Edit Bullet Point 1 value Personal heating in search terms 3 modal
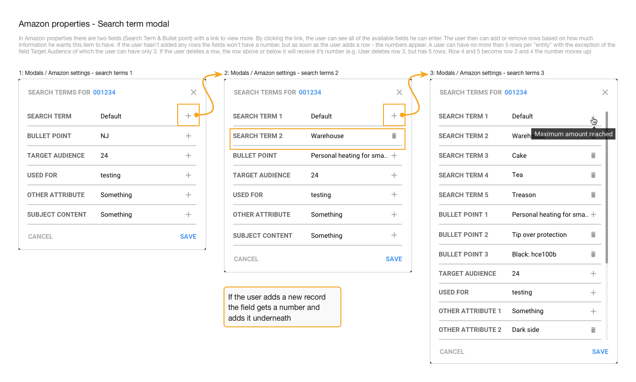This screenshot has width=636, height=382. 550,214
